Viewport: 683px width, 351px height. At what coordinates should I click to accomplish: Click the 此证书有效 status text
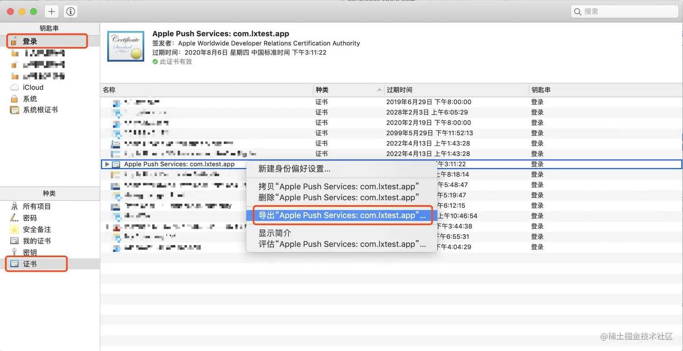point(176,62)
